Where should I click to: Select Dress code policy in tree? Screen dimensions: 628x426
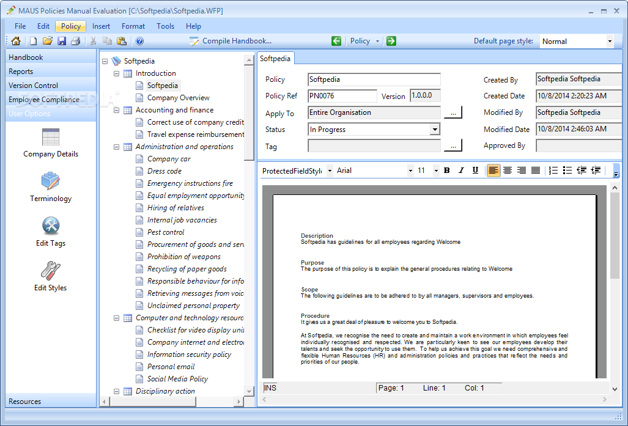pos(164,171)
